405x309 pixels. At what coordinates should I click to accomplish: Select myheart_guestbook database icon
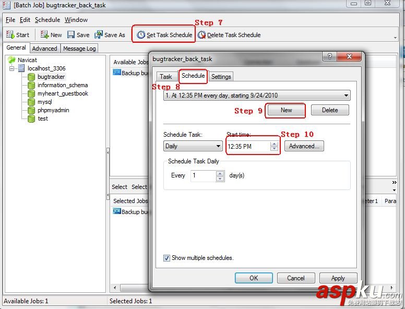point(31,93)
